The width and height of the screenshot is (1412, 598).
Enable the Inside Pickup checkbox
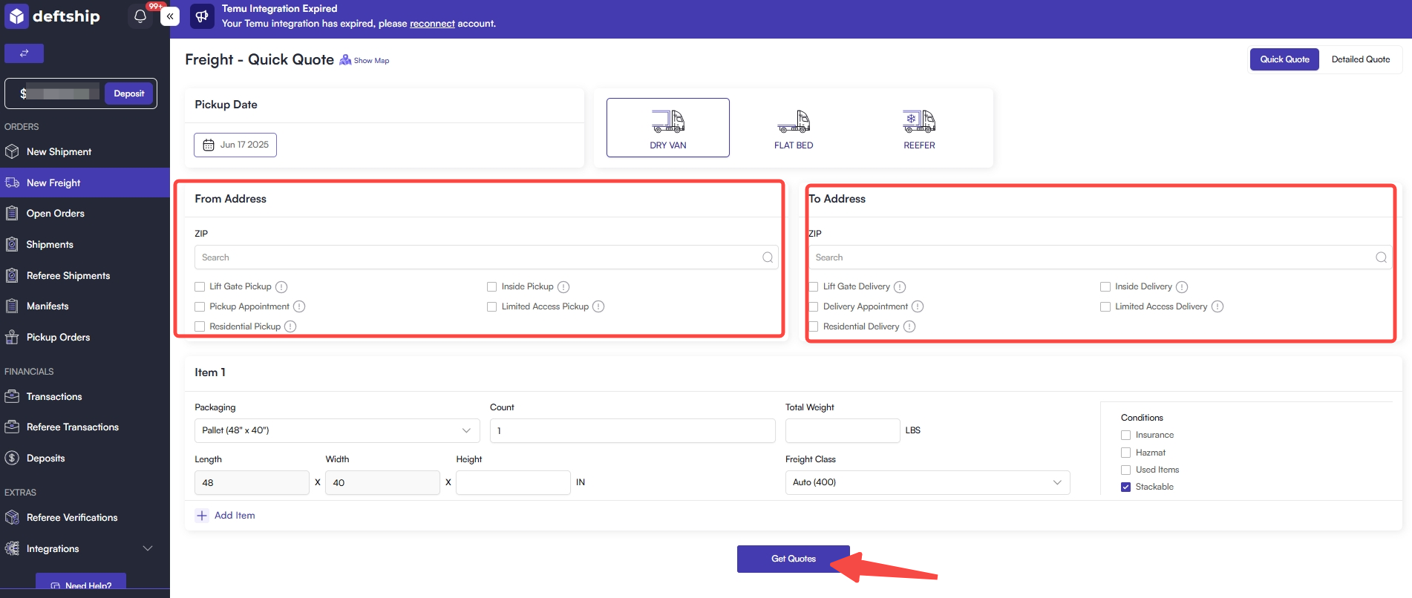(491, 286)
